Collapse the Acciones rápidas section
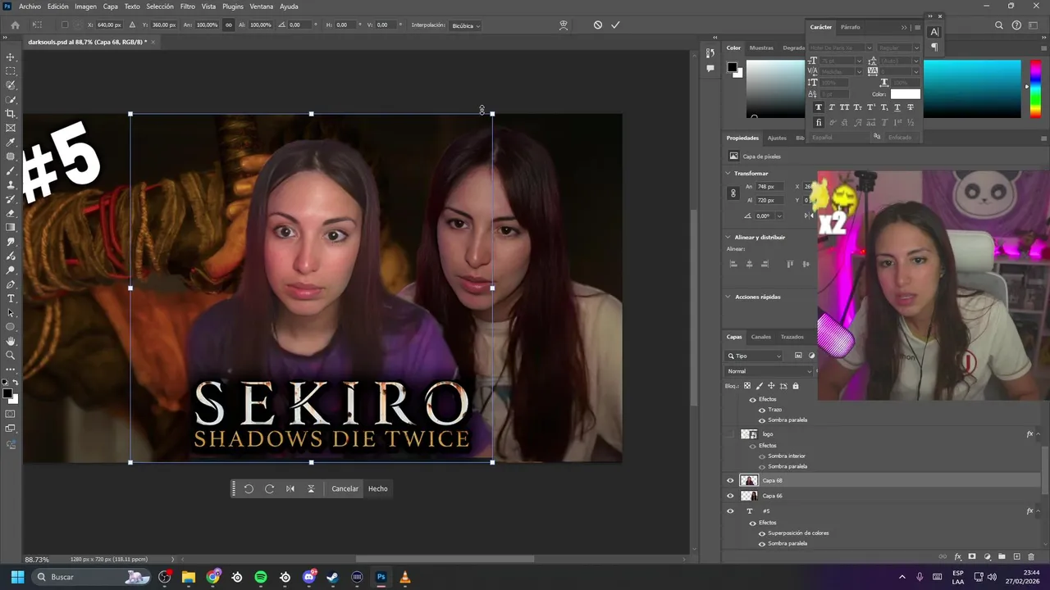The width and height of the screenshot is (1050, 590). click(x=728, y=297)
